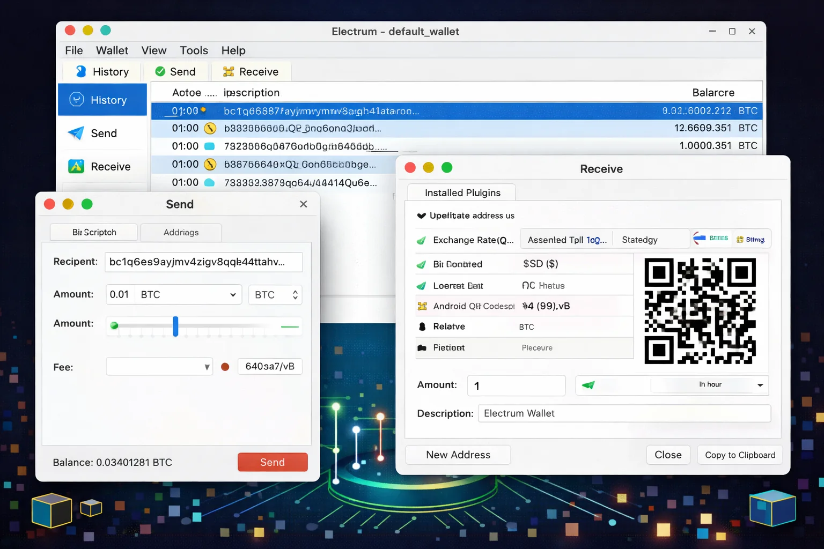The width and height of the screenshot is (824, 549).
Task: Open Receive from the sidebar icon
Action: (76, 166)
